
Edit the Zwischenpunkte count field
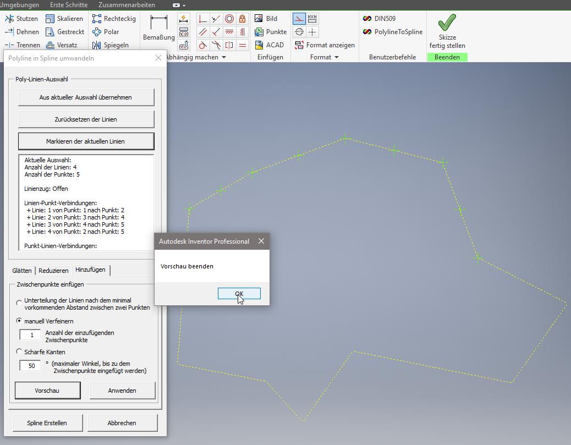tap(30, 334)
